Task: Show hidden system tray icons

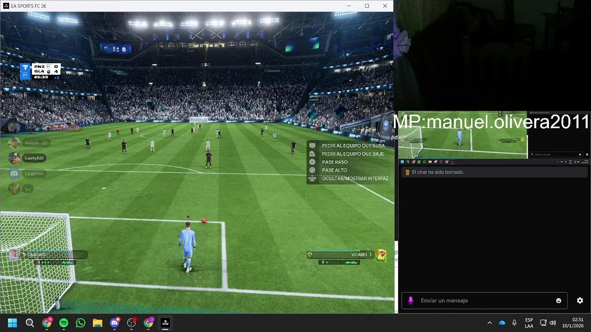Action: (x=489, y=323)
